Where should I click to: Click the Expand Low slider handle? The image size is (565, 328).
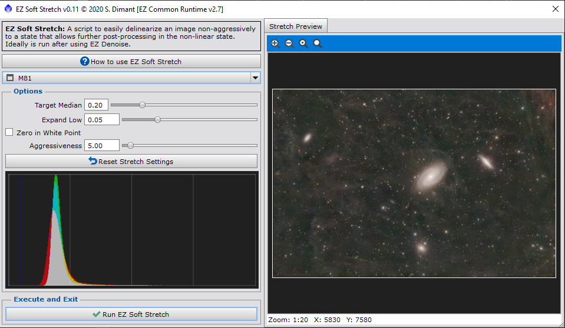(157, 120)
